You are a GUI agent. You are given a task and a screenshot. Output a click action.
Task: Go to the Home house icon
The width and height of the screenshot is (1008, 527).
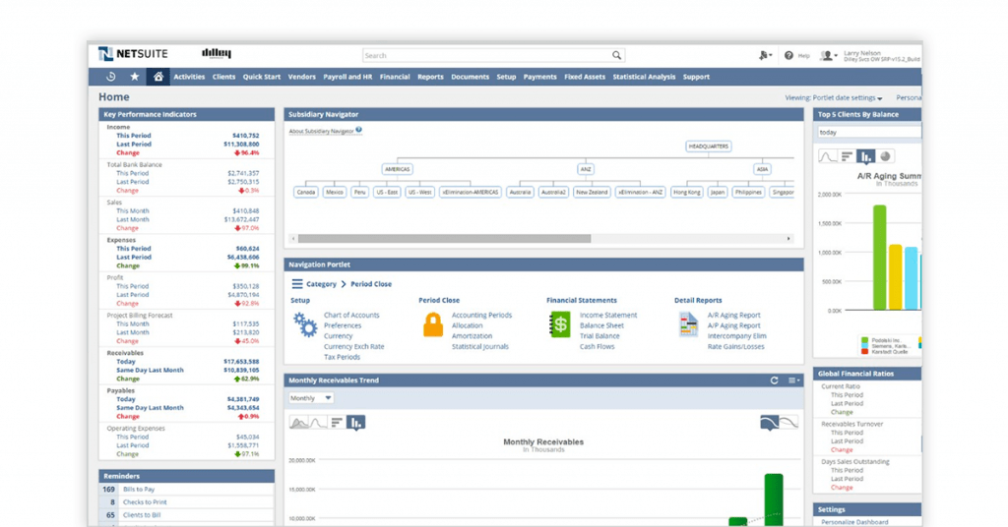[x=158, y=77]
